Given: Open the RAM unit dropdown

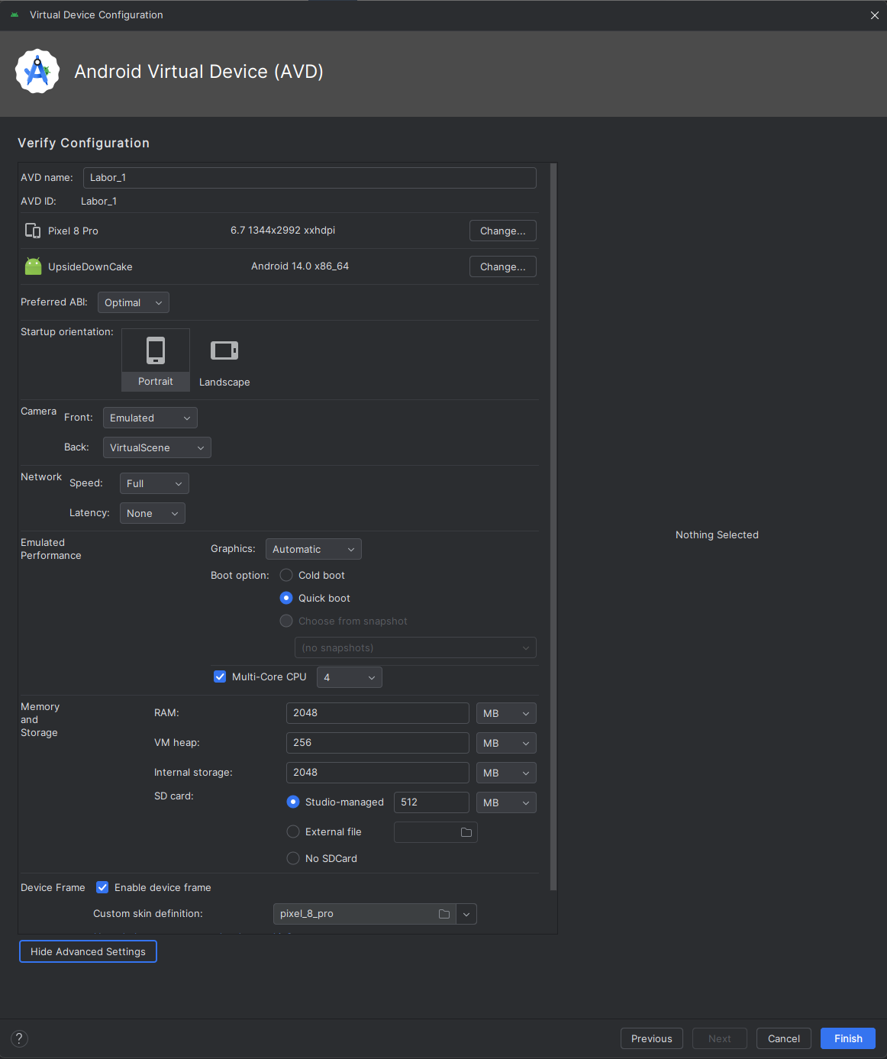Looking at the screenshot, I should (x=506, y=713).
